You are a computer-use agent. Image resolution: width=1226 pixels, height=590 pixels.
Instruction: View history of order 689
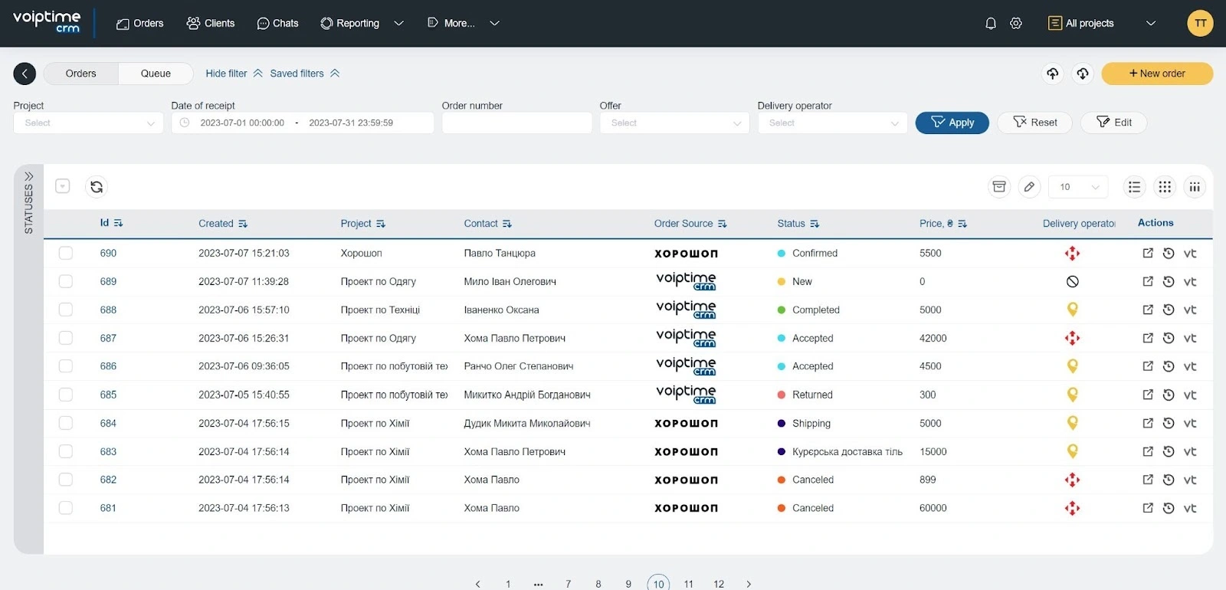[x=1169, y=282]
